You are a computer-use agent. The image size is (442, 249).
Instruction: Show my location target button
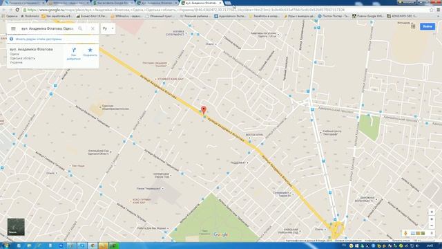432,212
